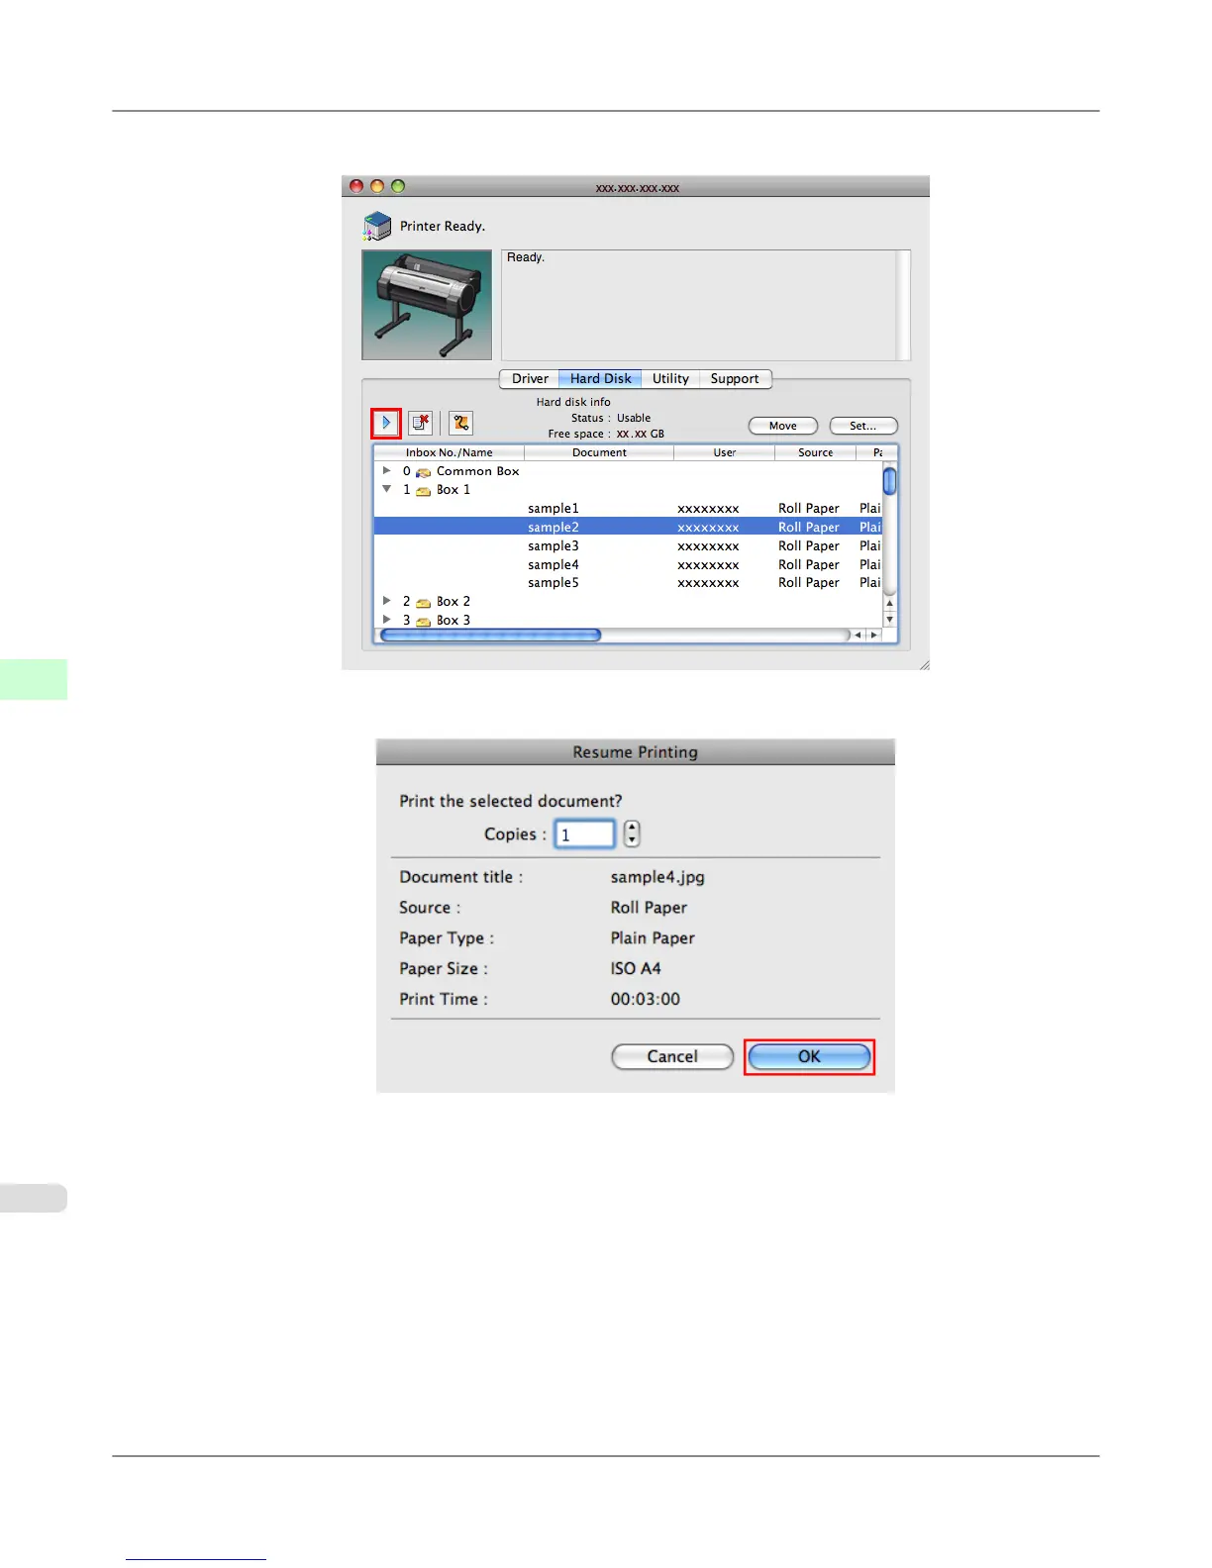Screen dimensions: 1212x1568
Task: Click the horizontal scrollbar thumb in job list
Action: (490, 636)
